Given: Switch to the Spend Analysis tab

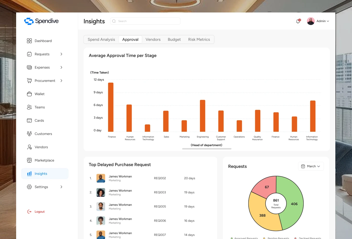Looking at the screenshot, I should (x=101, y=39).
